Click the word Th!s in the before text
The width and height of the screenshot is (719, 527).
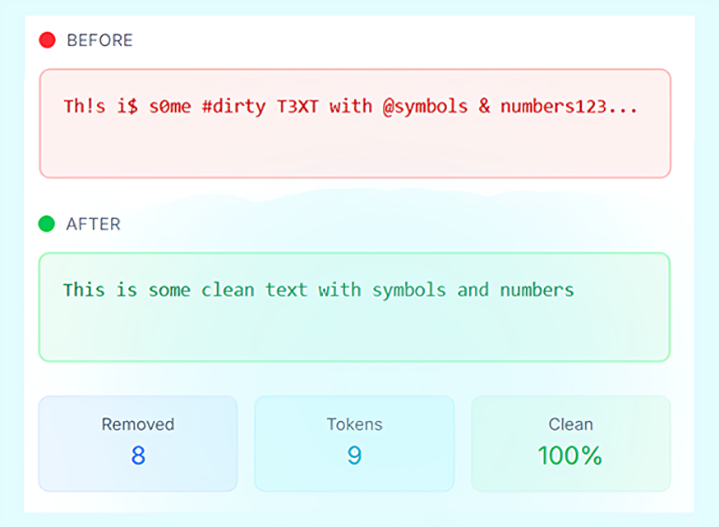tap(85, 107)
